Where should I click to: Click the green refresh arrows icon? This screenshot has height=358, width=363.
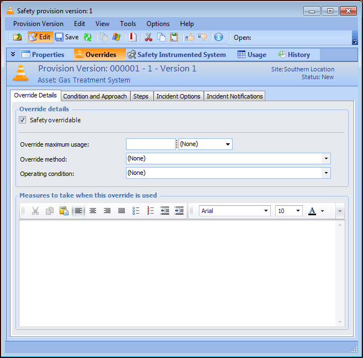pos(88,37)
